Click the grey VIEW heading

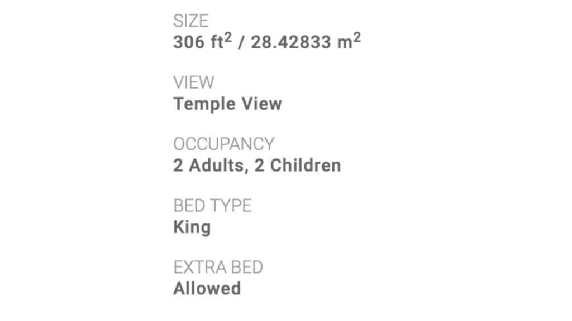click(193, 82)
